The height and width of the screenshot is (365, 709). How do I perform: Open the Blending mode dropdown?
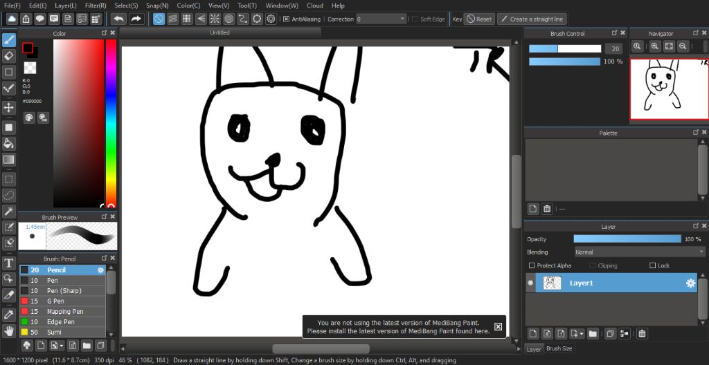639,252
